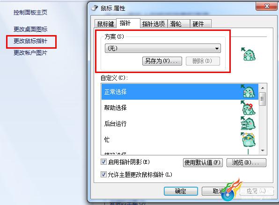Click the dinosaur cursor preview image
Image resolution: width=279 pixels, height=205 pixels.
coord(249,54)
